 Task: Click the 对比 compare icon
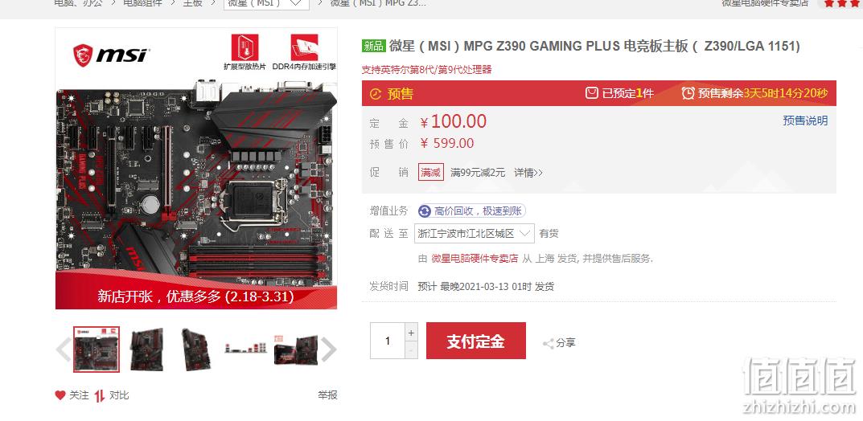pyautogui.click(x=99, y=395)
